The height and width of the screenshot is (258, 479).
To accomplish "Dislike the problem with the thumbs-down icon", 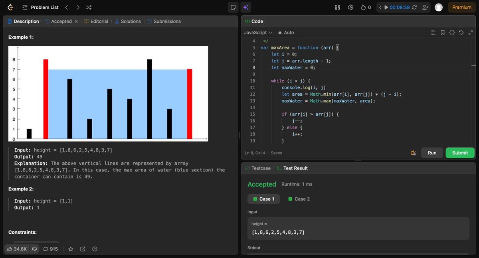I will click(x=34, y=249).
